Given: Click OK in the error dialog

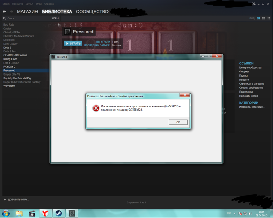Looking at the screenshot, I should coord(178,122).
